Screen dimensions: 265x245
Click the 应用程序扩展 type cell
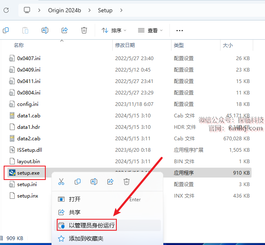pos(189,150)
